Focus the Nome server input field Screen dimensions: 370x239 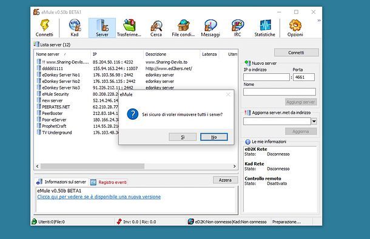(x=280, y=91)
